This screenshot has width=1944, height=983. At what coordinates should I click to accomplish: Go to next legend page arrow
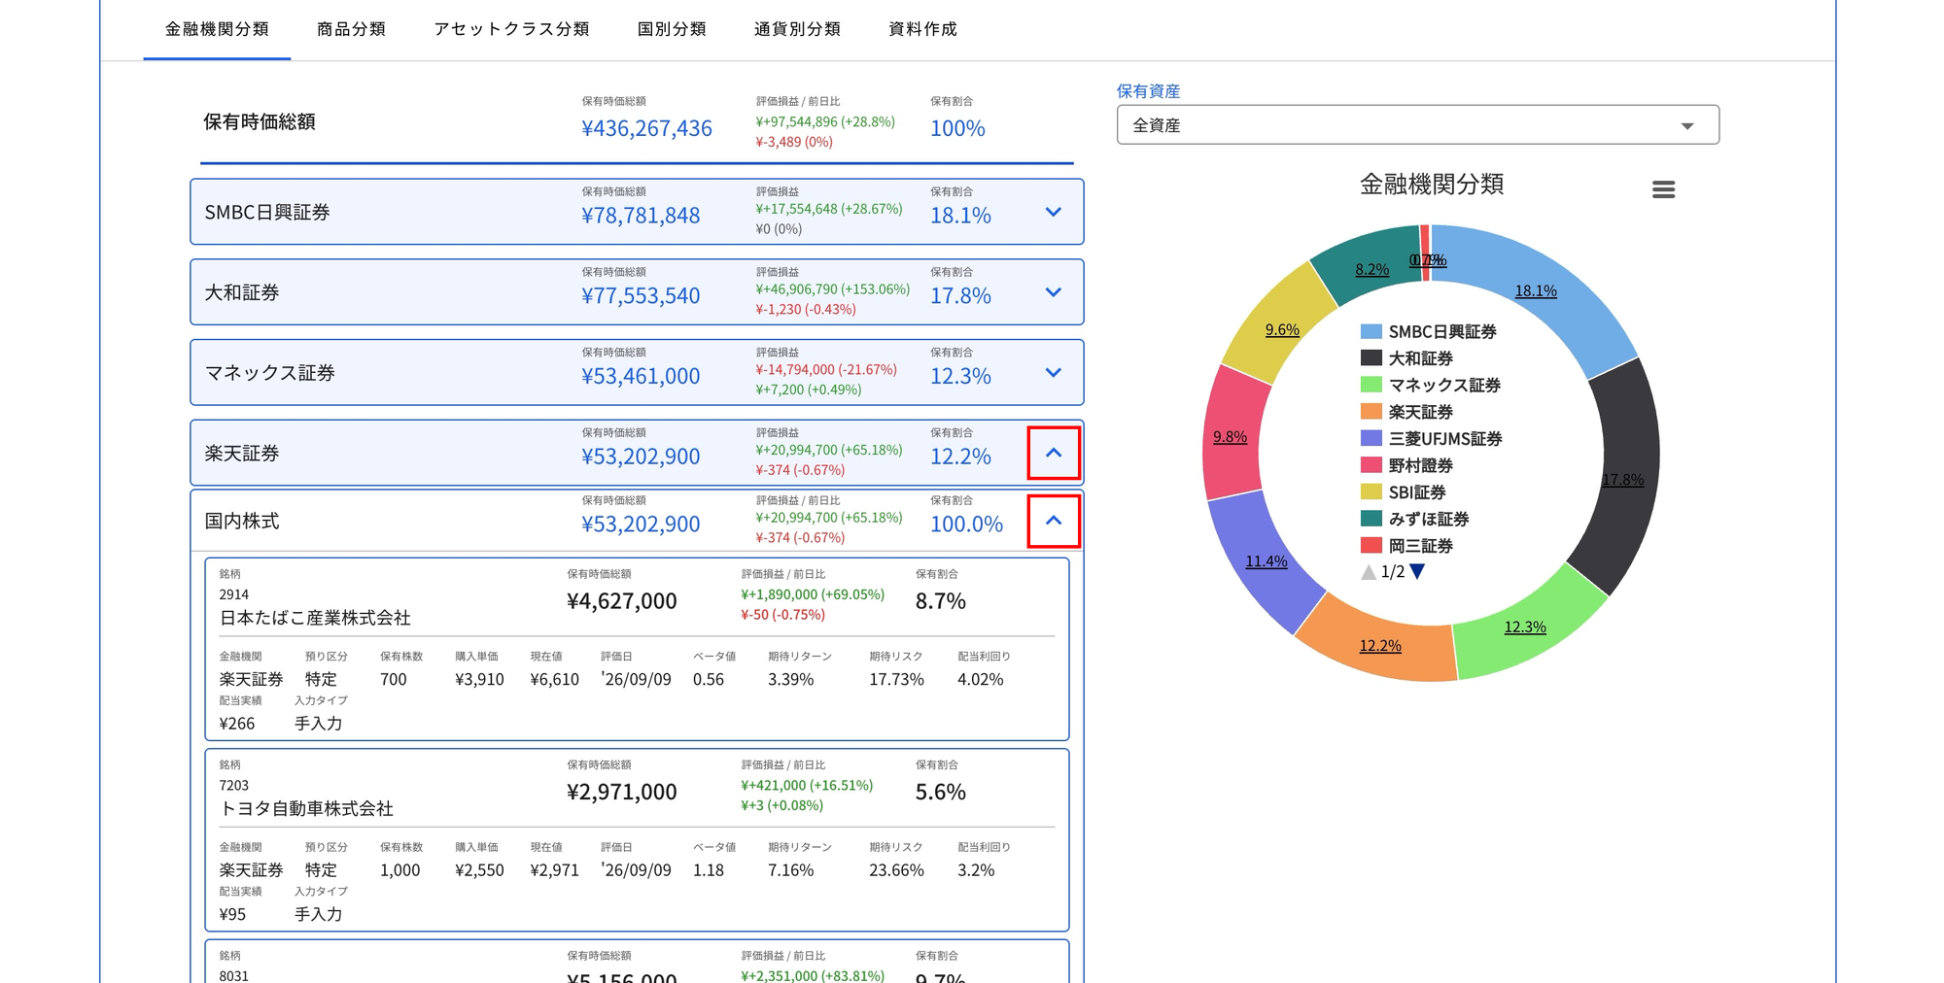click(1417, 572)
